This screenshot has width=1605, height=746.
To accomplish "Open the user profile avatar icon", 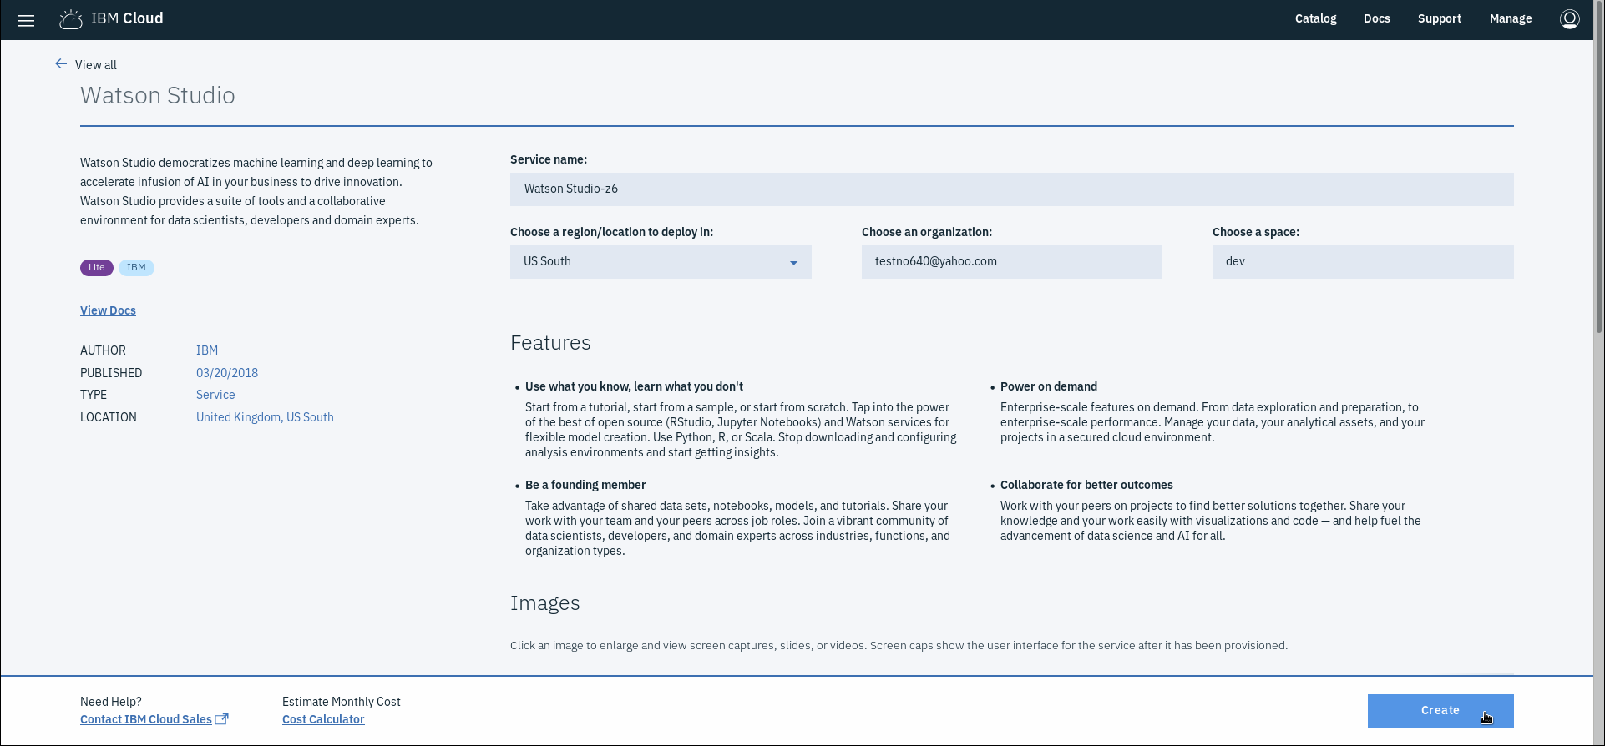I will coord(1570,19).
